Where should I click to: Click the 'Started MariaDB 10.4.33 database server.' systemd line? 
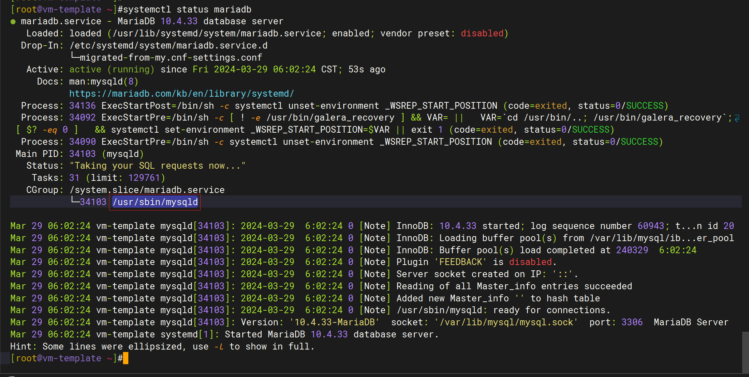tap(332, 335)
